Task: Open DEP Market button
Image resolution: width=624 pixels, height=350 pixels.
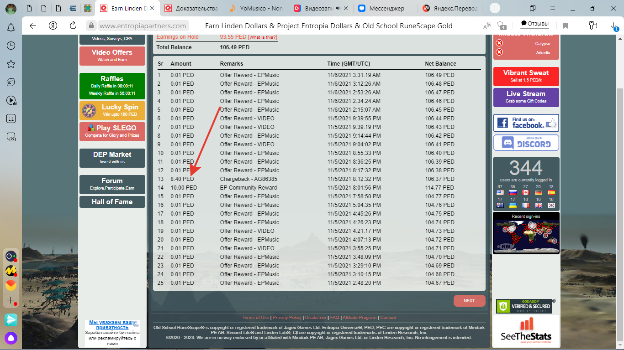Action: 112,158
